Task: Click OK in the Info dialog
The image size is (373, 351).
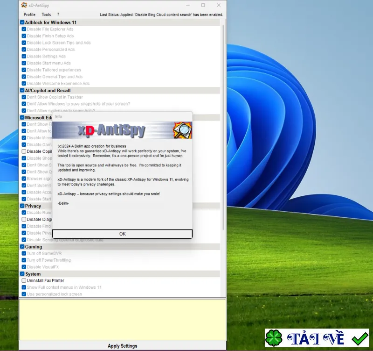Action: [x=122, y=234]
